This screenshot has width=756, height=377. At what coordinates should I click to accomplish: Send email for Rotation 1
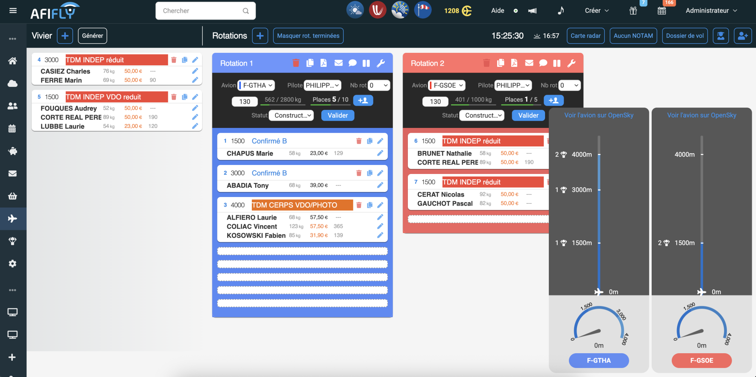point(338,63)
